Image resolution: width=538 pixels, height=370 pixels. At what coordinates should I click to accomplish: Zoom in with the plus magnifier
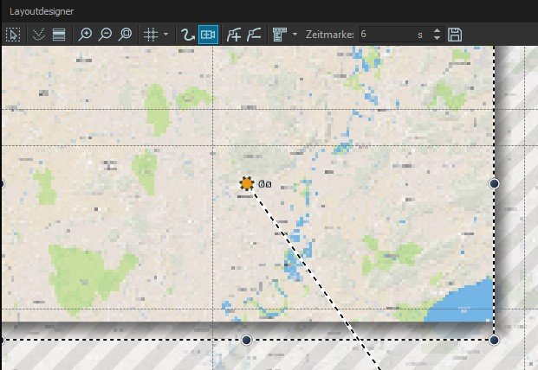(x=85, y=35)
